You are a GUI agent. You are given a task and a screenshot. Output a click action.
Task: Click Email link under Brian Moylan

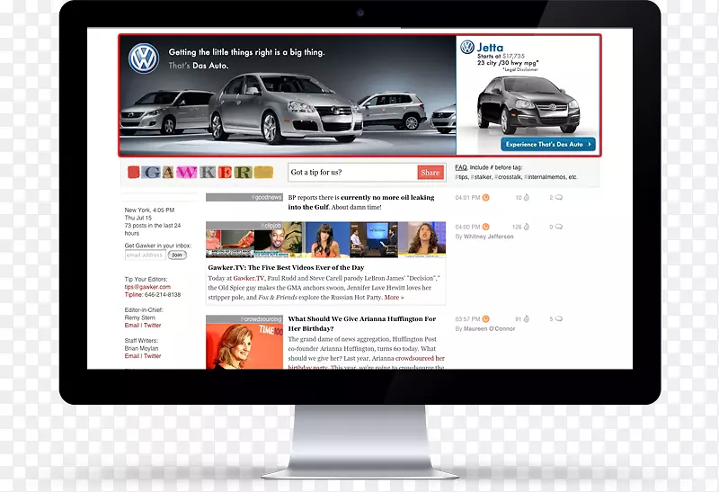[x=131, y=356]
